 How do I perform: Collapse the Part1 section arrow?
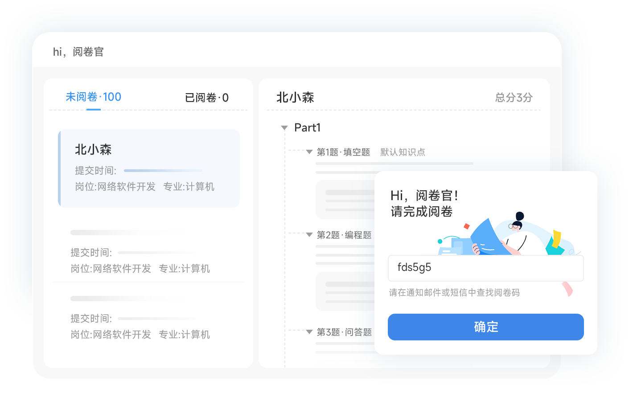pyautogui.click(x=284, y=128)
